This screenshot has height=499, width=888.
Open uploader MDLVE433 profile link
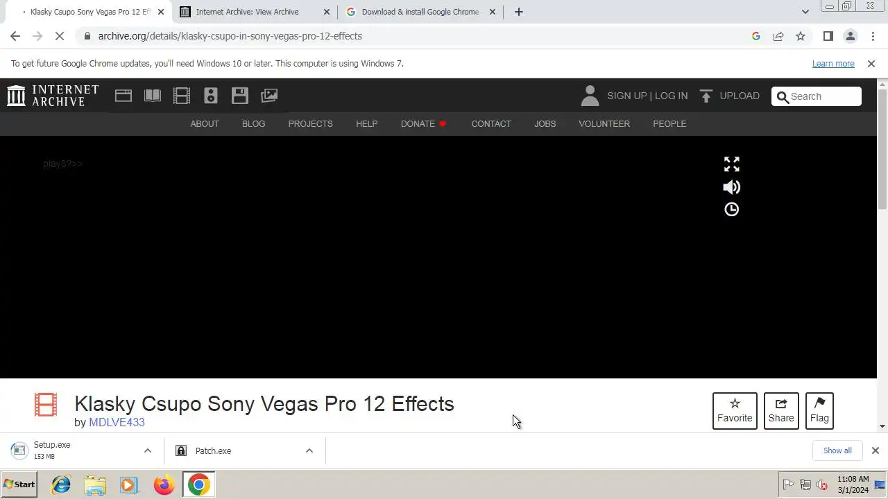(117, 422)
